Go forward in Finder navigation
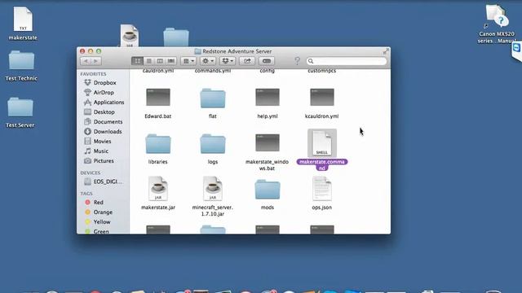Viewport: 522px width, 293px height. pos(96,61)
